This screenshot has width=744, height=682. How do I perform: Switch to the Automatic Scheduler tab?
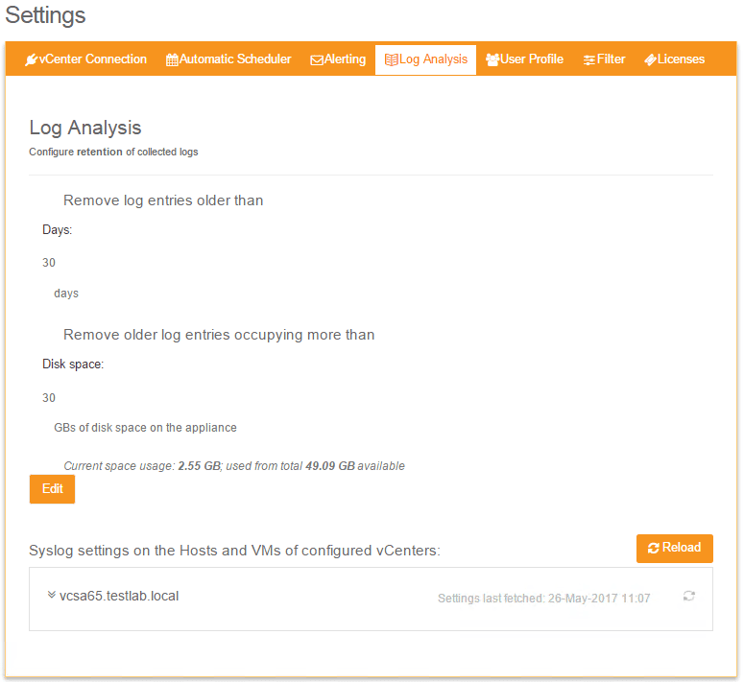[235, 59]
